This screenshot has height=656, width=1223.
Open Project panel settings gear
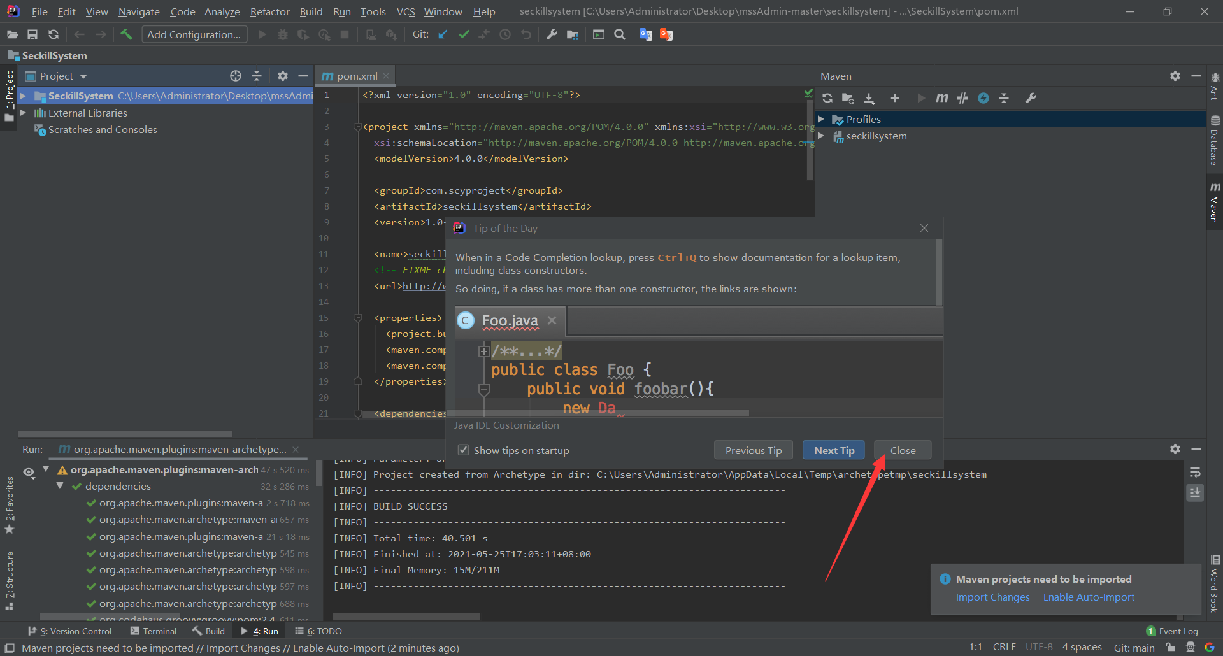click(283, 76)
